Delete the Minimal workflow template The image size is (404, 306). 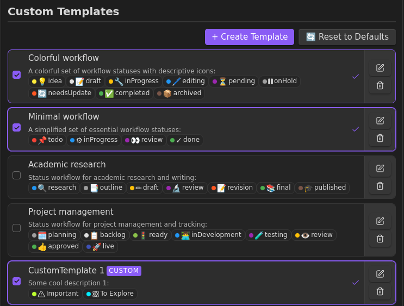pyautogui.click(x=380, y=138)
